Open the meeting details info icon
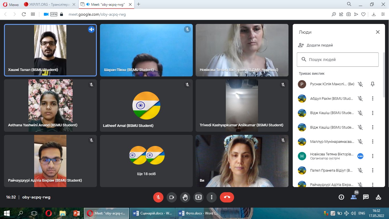Image resolution: width=389 pixels, height=219 pixels. 341,197
